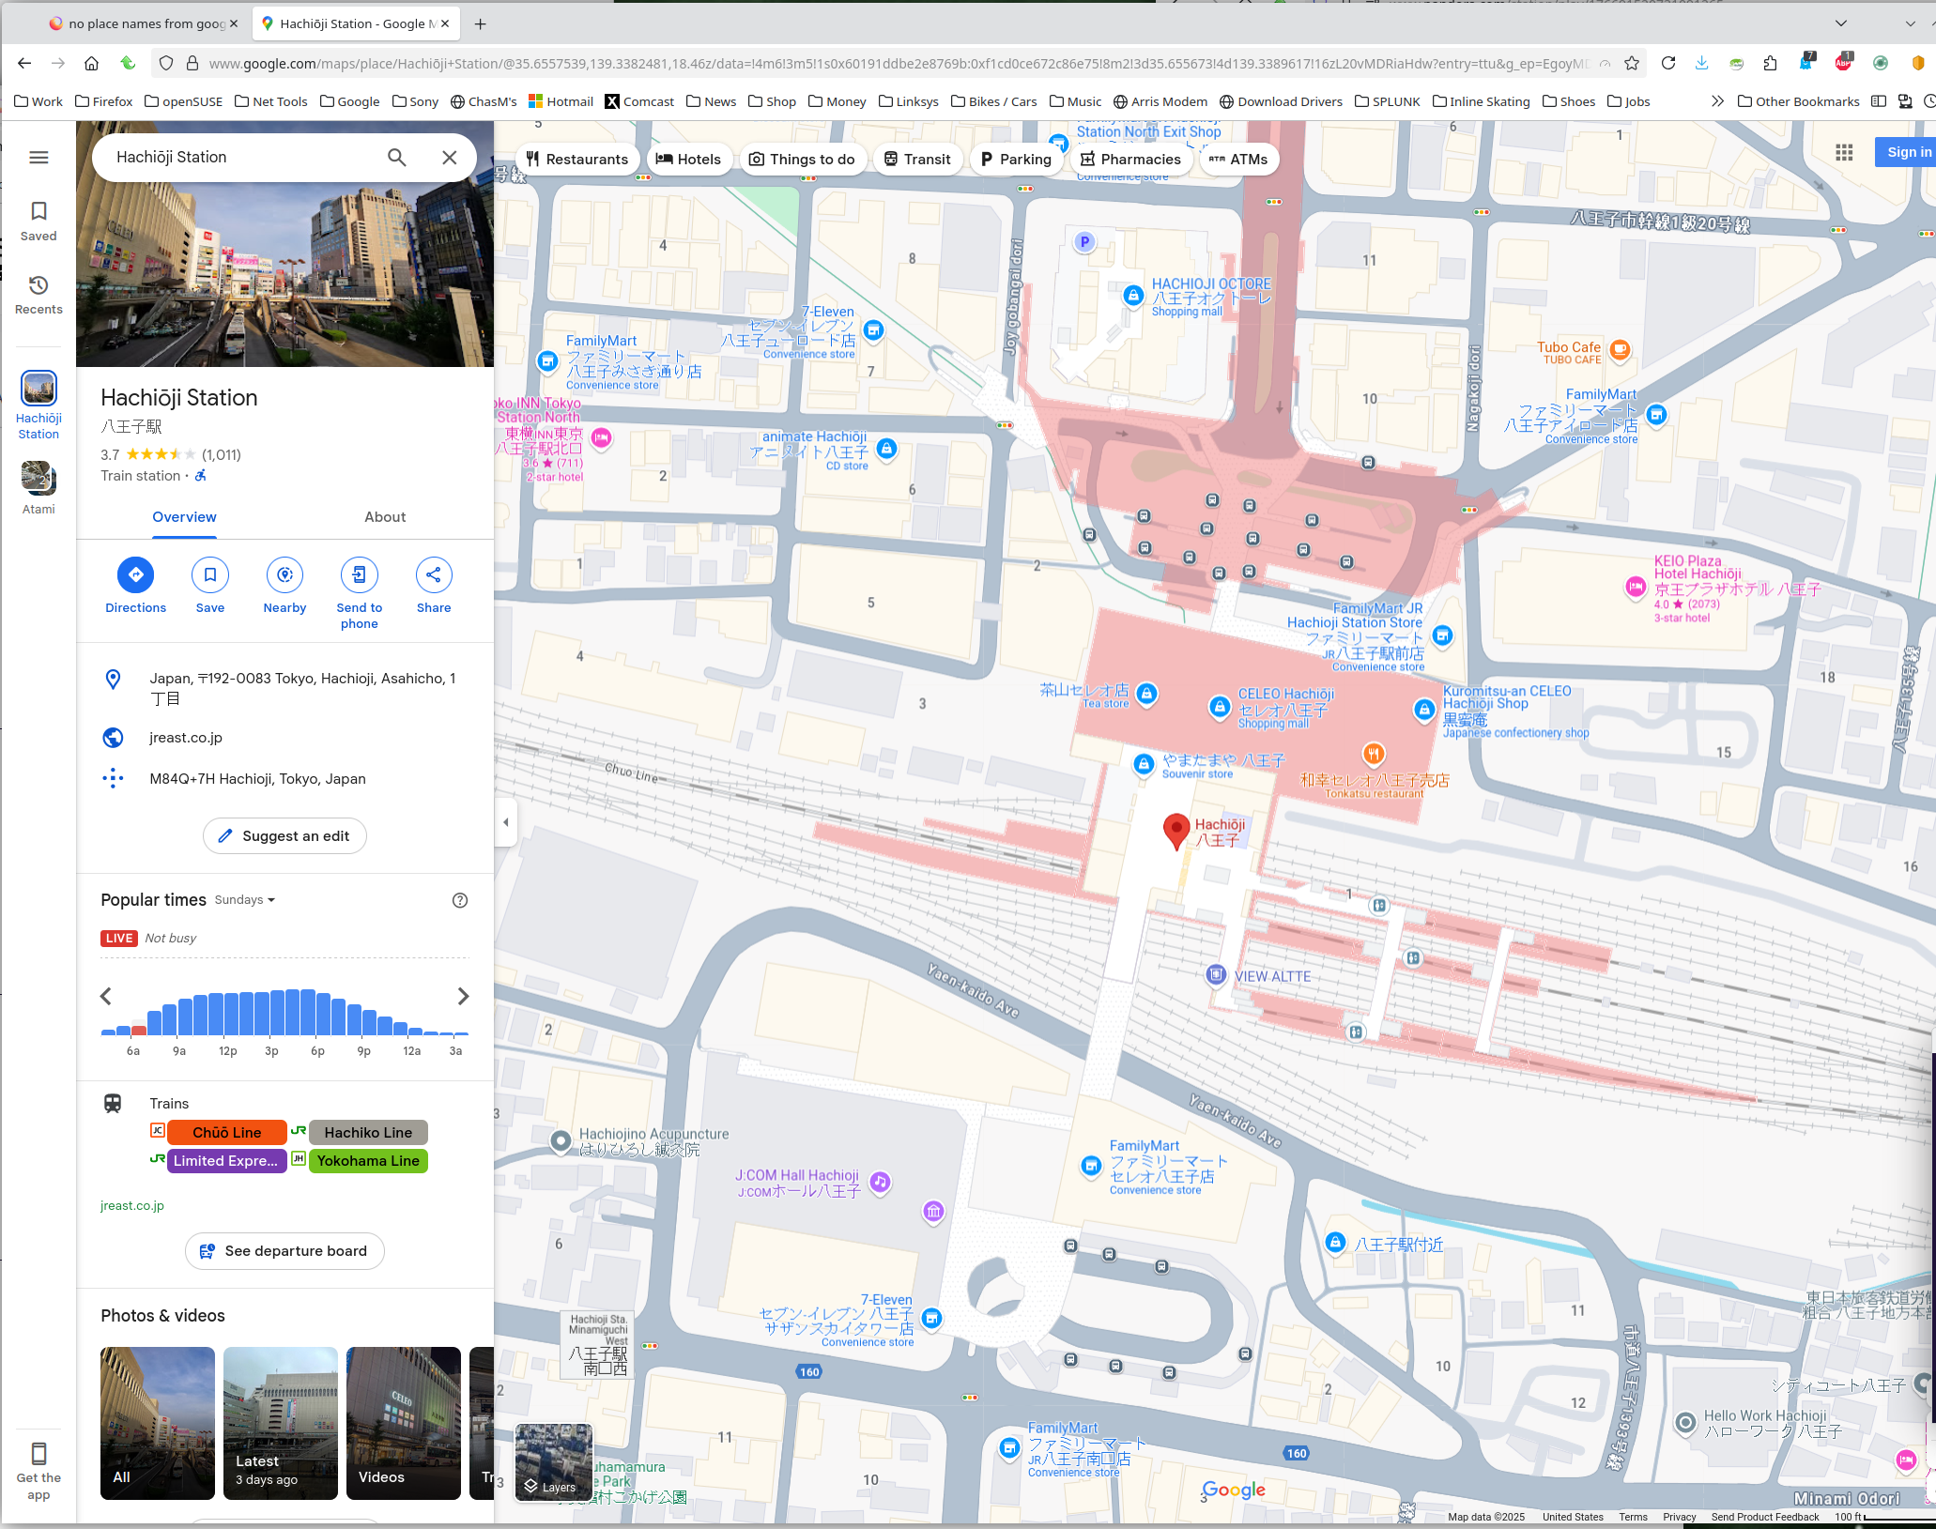Click Get the app
Viewport: 1936px width, 1529px height.
[38, 1471]
